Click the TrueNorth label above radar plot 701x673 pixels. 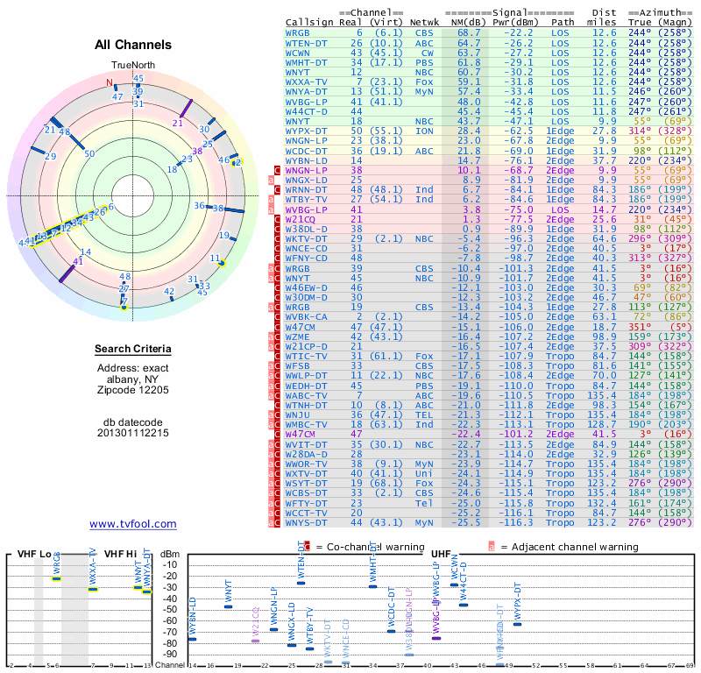[133, 66]
